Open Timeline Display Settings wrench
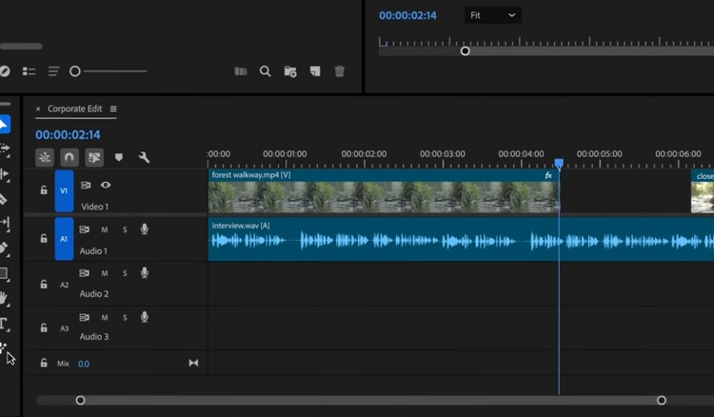714x417 pixels. tap(144, 157)
